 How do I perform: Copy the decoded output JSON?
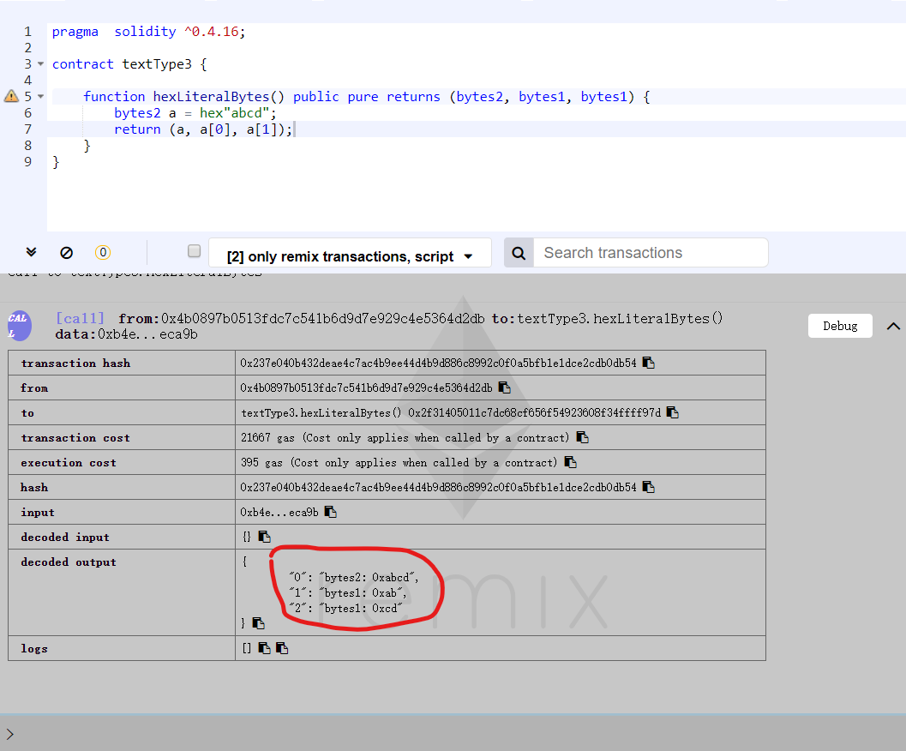pos(258,623)
